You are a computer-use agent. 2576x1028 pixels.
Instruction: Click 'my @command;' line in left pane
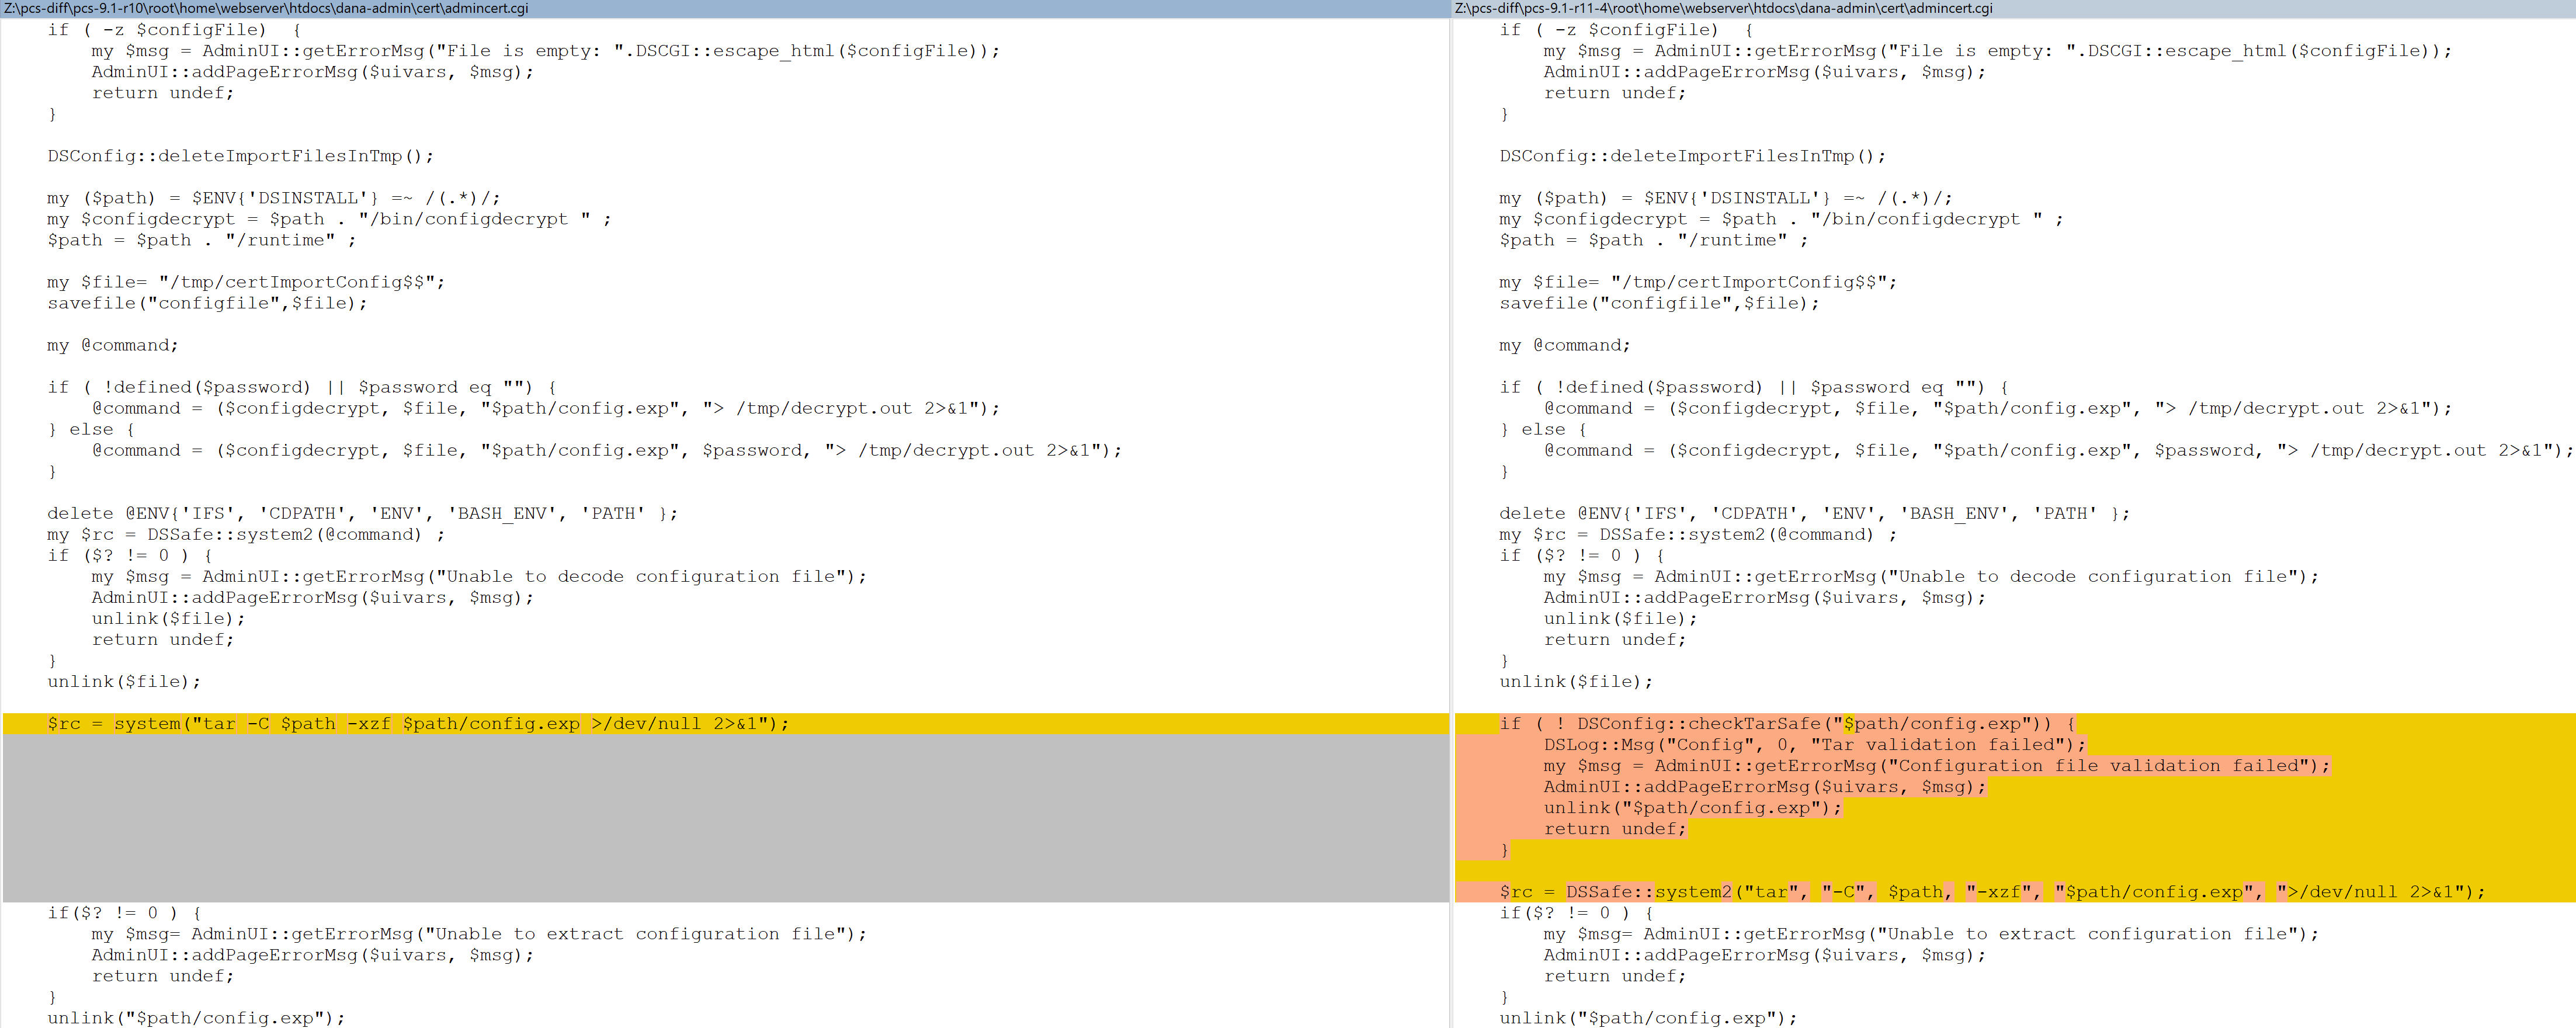pyautogui.click(x=112, y=346)
